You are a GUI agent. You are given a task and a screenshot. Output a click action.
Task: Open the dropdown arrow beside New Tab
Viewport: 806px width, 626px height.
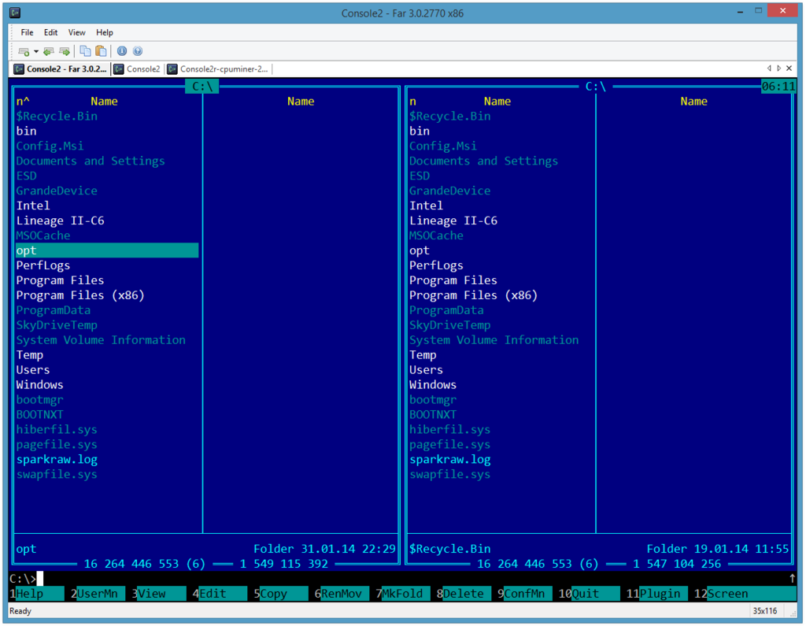[36, 51]
